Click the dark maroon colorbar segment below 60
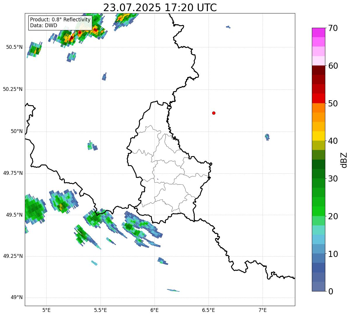The image size is (351, 316). coord(318,70)
